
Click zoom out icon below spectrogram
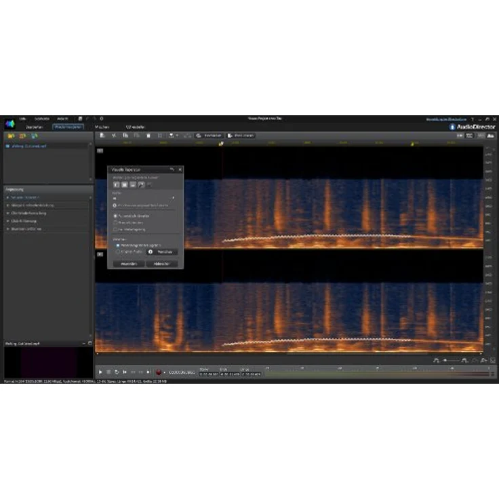[x=437, y=360]
